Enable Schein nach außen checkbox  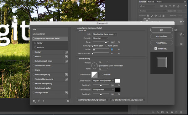34,88
